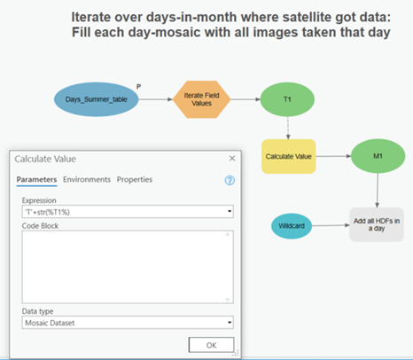The width and height of the screenshot is (413, 360).
Task: Click the model title label text
Action: point(230,25)
